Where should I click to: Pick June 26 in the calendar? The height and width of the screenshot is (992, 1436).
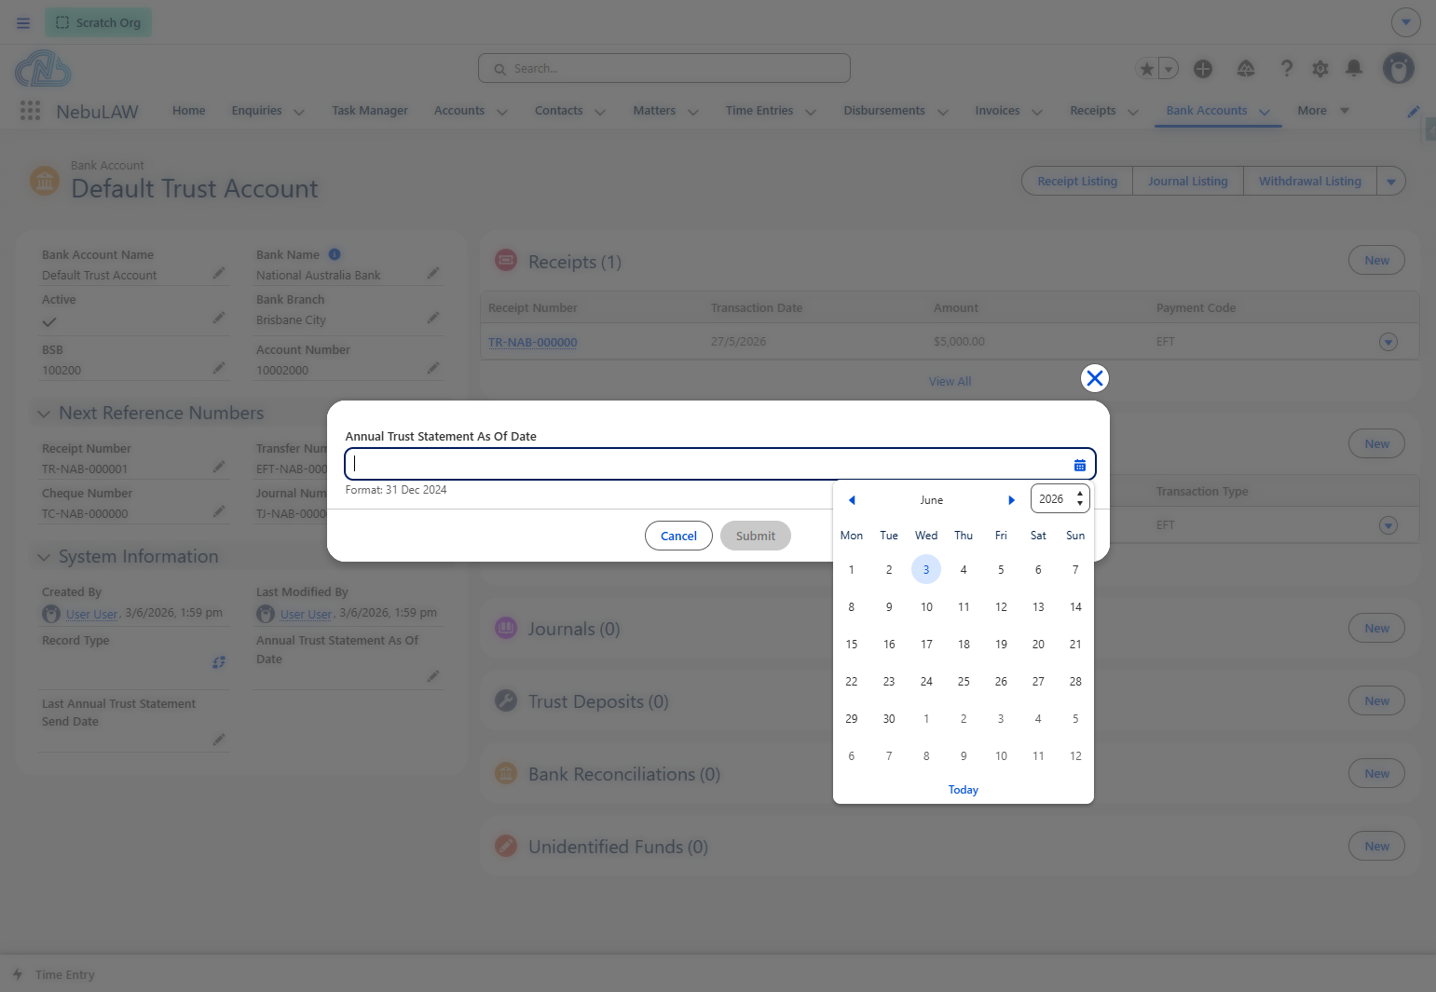(1001, 682)
